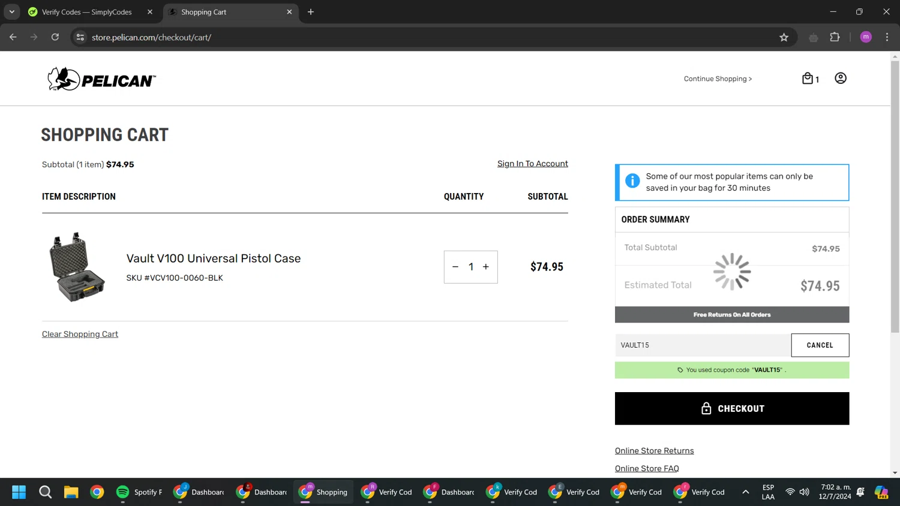Click the Pelican logo
Image resolution: width=900 pixels, height=506 pixels.
[101, 79]
